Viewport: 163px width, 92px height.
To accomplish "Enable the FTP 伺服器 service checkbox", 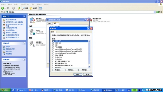I will (53, 47).
